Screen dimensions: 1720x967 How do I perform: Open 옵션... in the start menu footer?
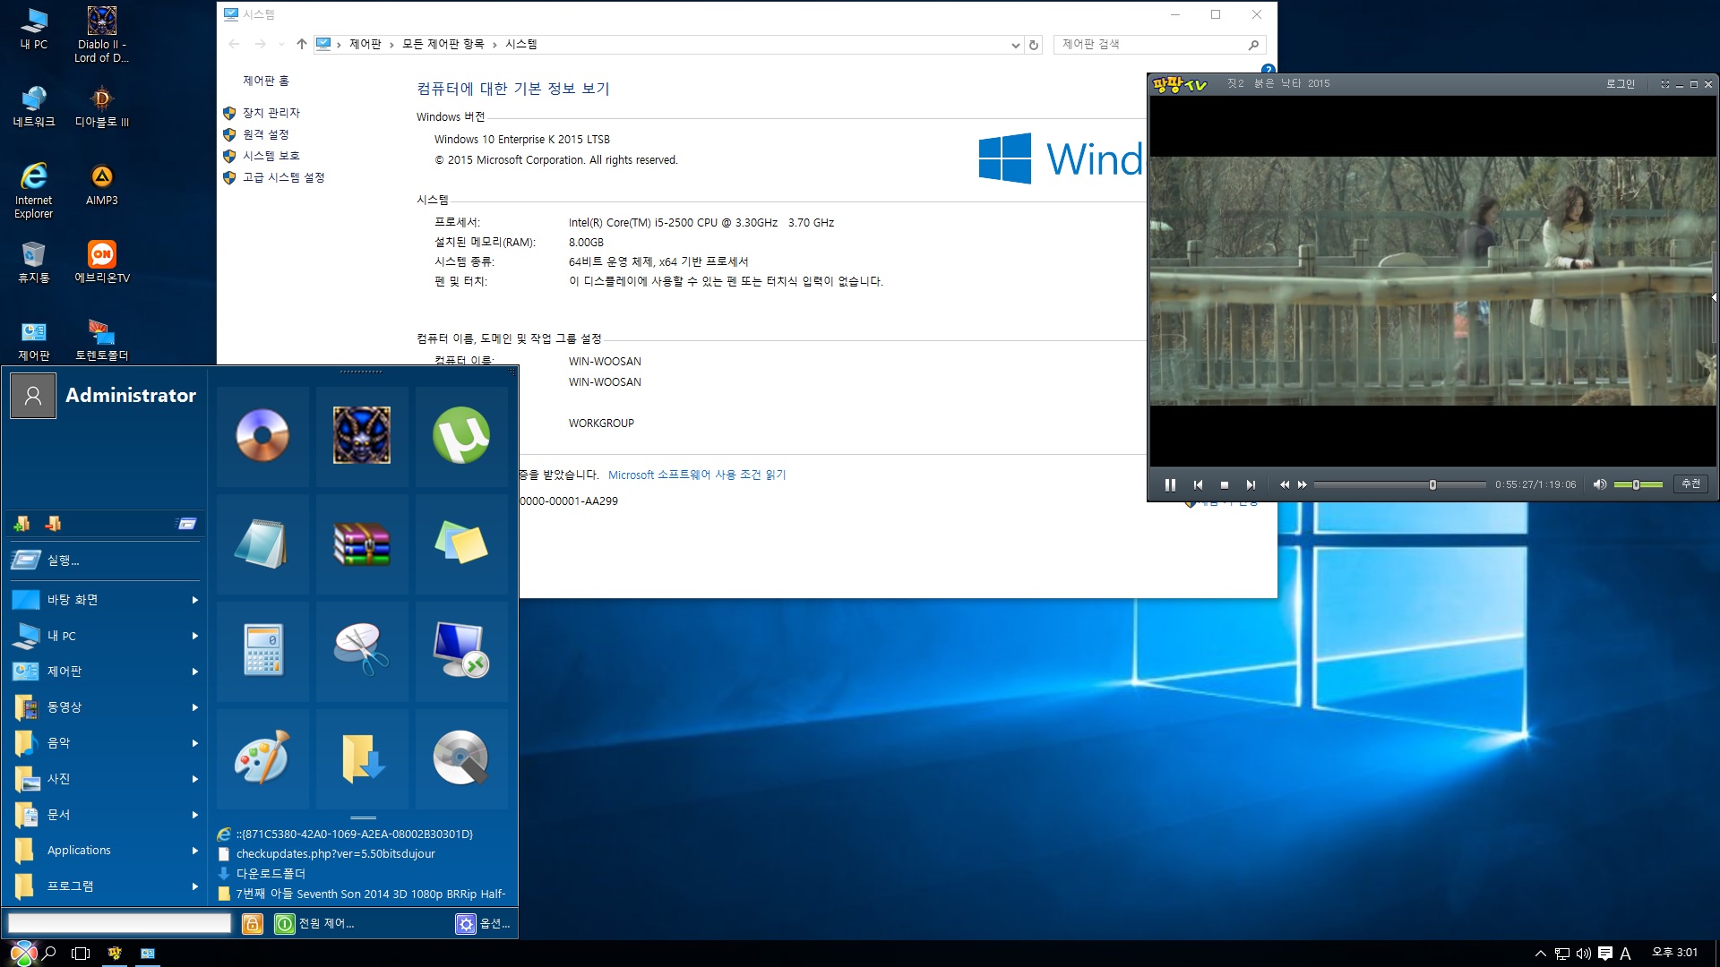483,923
